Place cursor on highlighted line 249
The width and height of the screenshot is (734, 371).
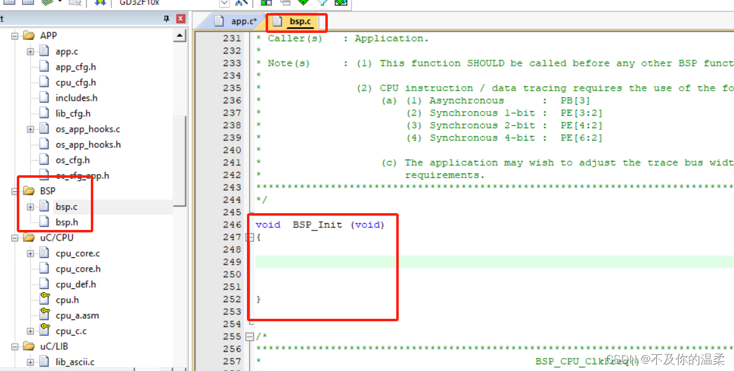click(x=495, y=262)
